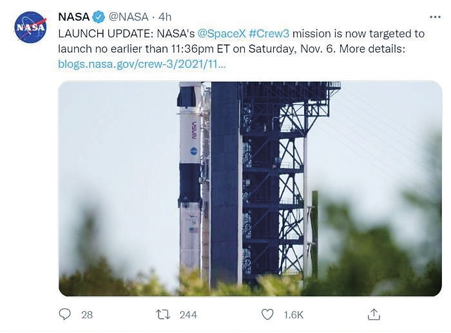The height and width of the screenshot is (333, 451).
Task: Click the reply speech bubble icon
Action: [65, 314]
